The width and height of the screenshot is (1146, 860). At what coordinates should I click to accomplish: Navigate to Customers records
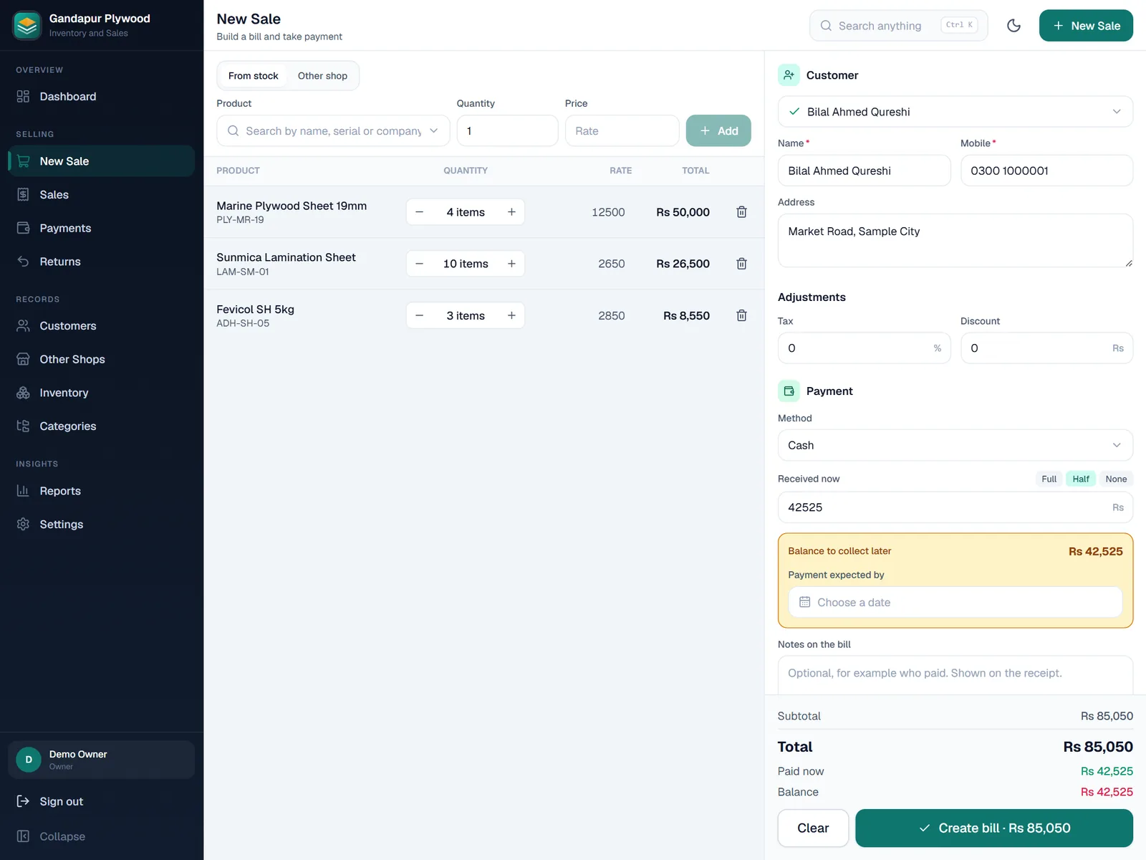click(x=101, y=326)
